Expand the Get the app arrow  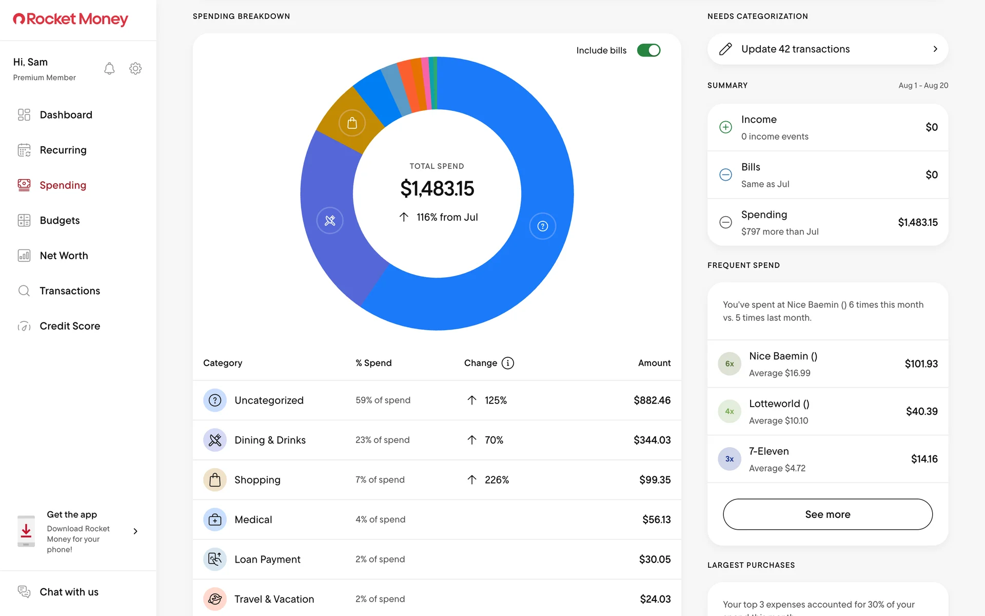pyautogui.click(x=135, y=531)
